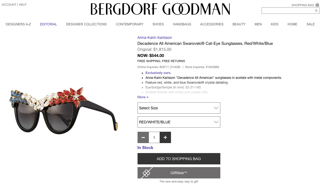Open the shopping bag icon
322x186 pixels.
click(x=317, y=5)
